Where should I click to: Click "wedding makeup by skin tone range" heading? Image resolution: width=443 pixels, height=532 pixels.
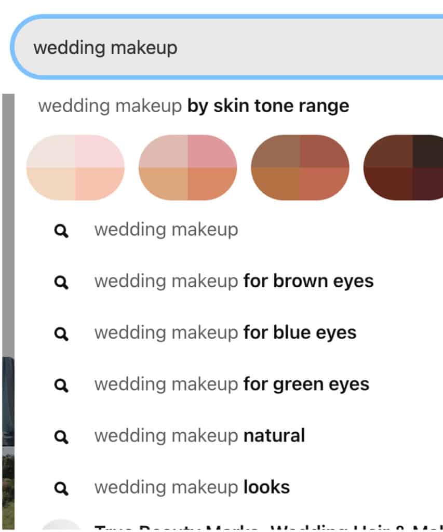(193, 106)
